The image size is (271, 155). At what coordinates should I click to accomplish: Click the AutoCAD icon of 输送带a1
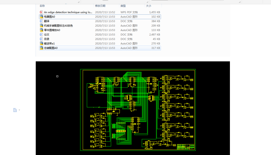coord(41,43)
